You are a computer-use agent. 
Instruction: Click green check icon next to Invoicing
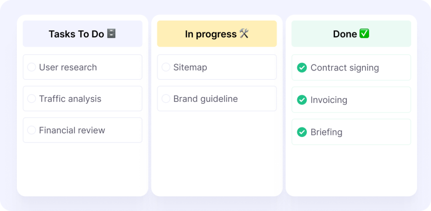click(302, 100)
